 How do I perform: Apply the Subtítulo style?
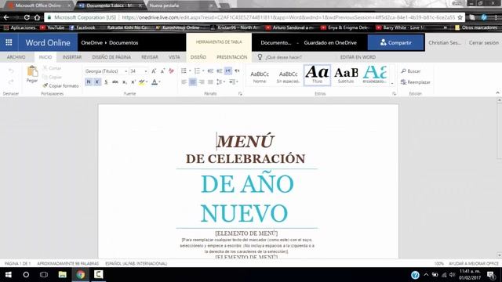click(x=346, y=75)
